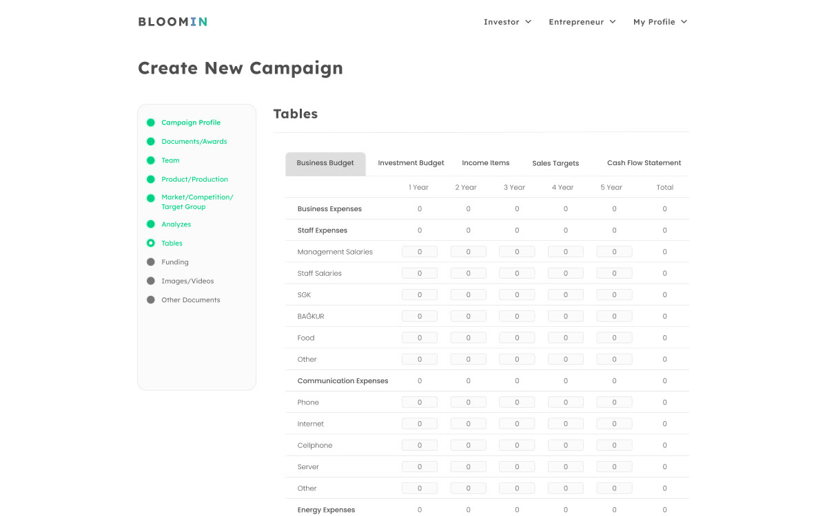Click Food 1 Year field
Image resolution: width=827 pixels, height=516 pixels.
[420, 338]
